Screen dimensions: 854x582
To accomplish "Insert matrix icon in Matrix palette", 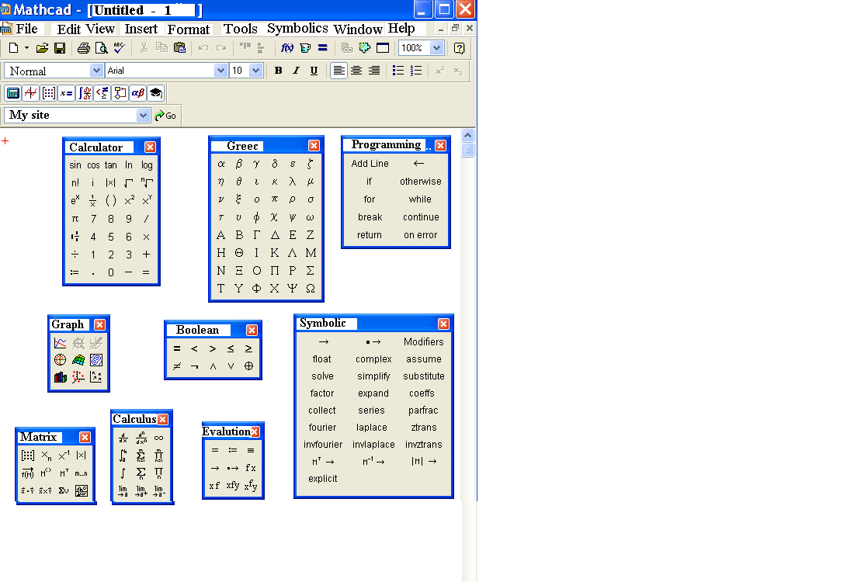I will (28, 456).
